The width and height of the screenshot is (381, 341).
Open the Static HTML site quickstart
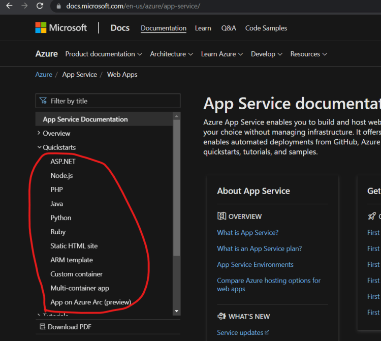(74, 246)
